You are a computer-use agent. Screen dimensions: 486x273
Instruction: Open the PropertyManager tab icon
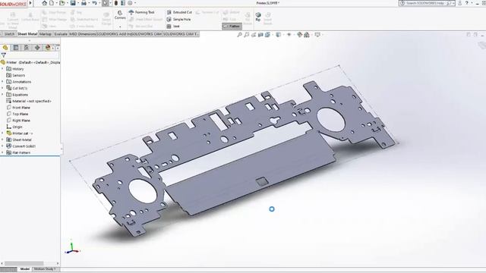(16, 48)
